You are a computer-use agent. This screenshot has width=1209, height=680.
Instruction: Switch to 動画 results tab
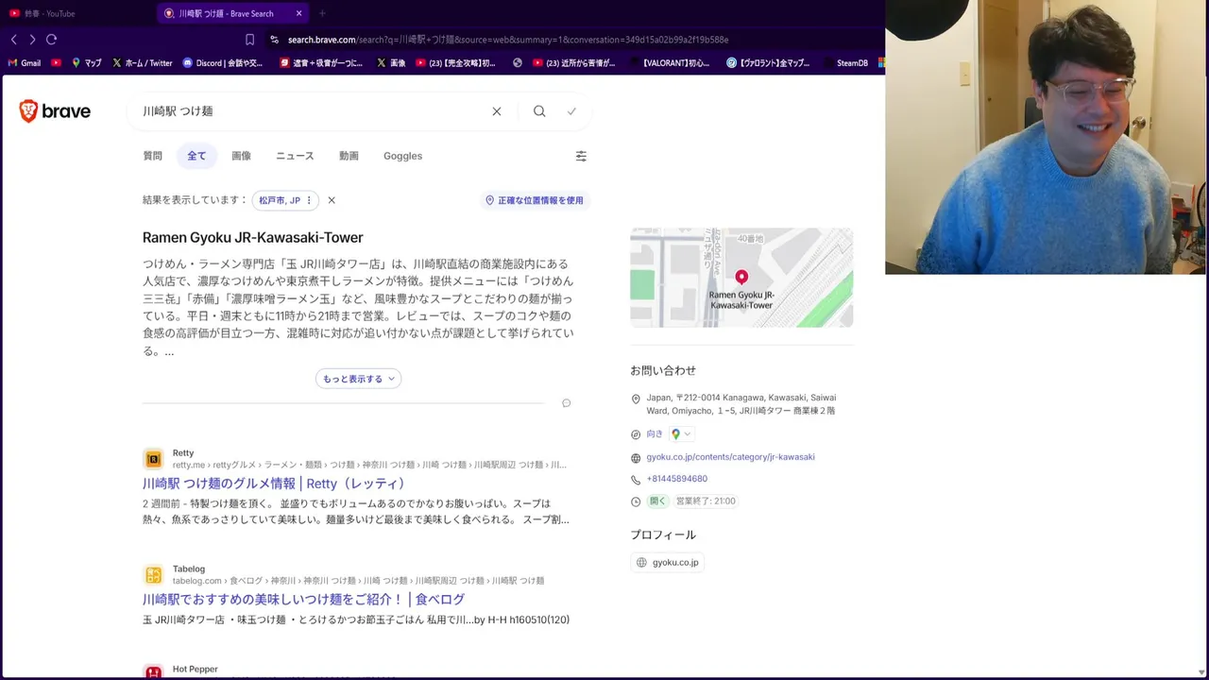click(349, 156)
